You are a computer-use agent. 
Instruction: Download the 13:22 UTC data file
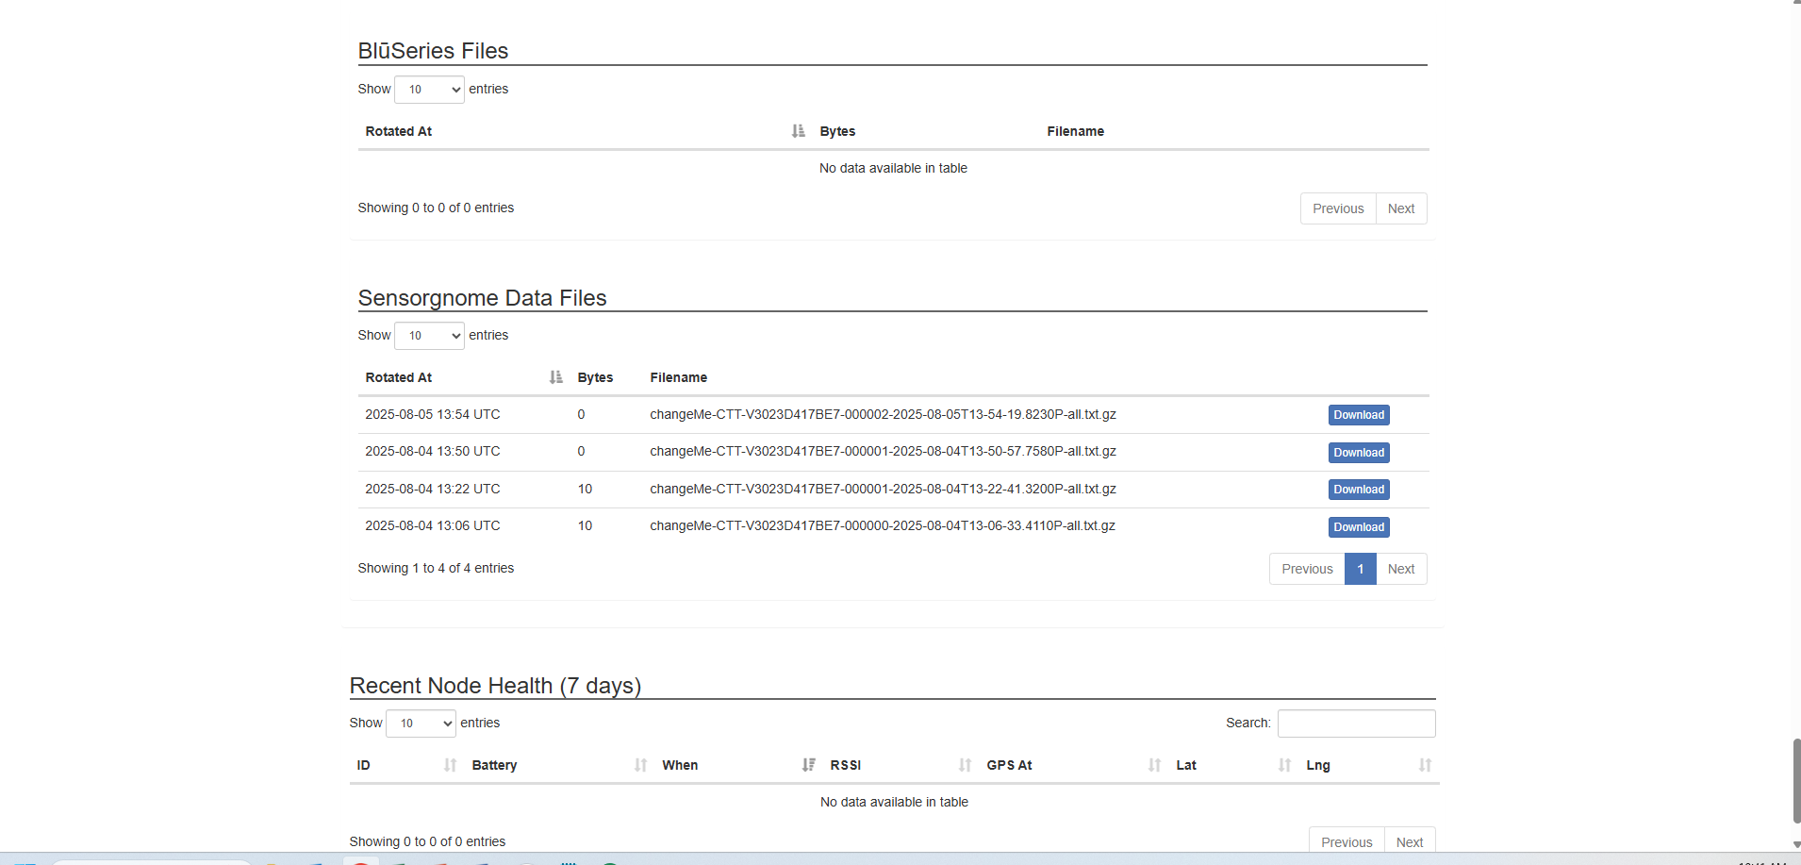point(1359,490)
